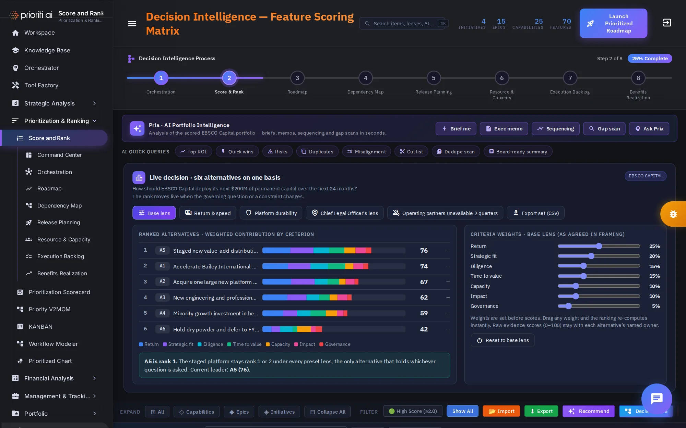Click the Pria sparkle AI icon
The image size is (686, 428).
(x=137, y=128)
